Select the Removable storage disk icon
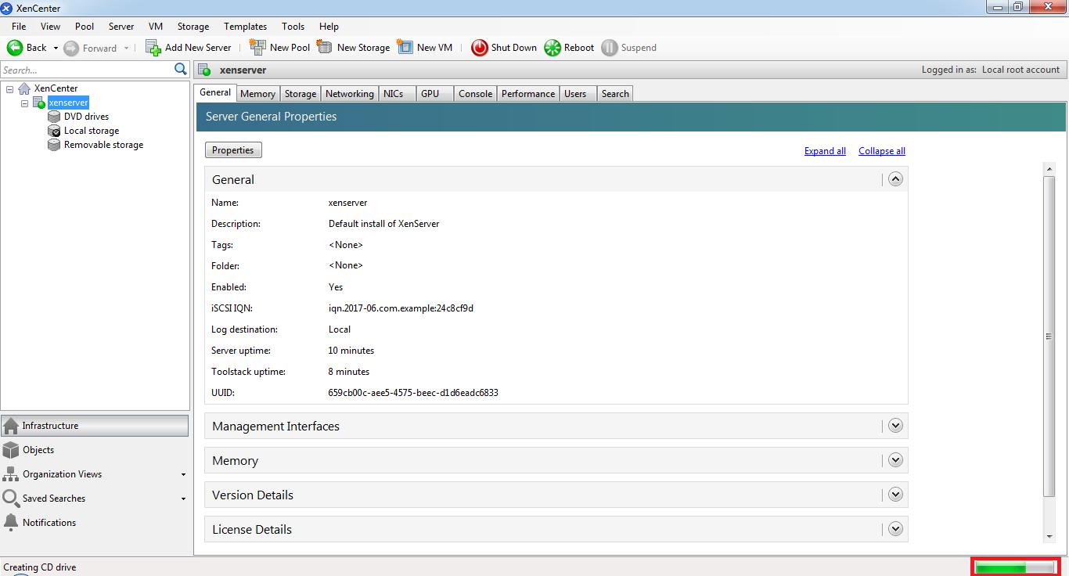Screen dimensions: 1069x576 [x=54, y=145]
